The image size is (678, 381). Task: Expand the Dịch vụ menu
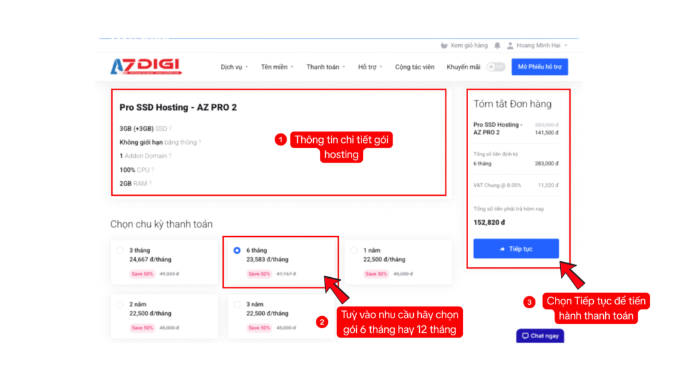click(234, 67)
